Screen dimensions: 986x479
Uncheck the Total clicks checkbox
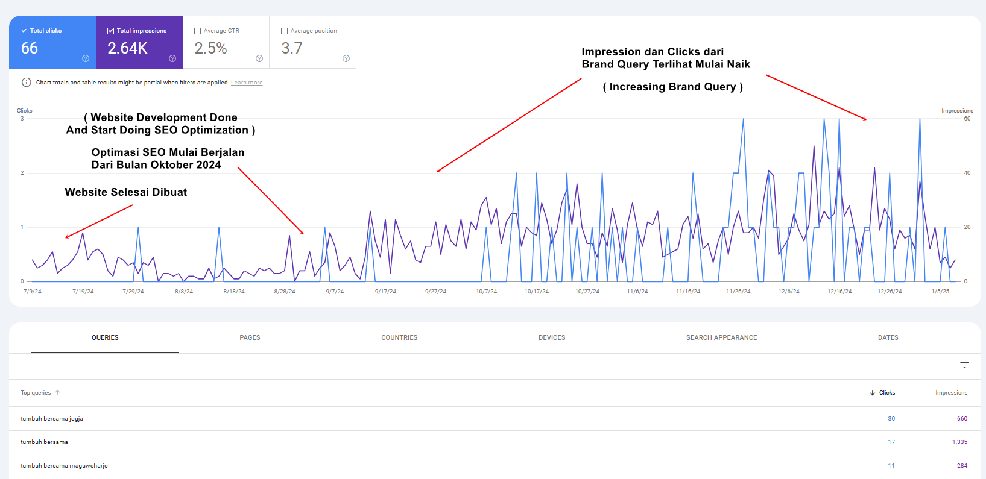tap(24, 31)
